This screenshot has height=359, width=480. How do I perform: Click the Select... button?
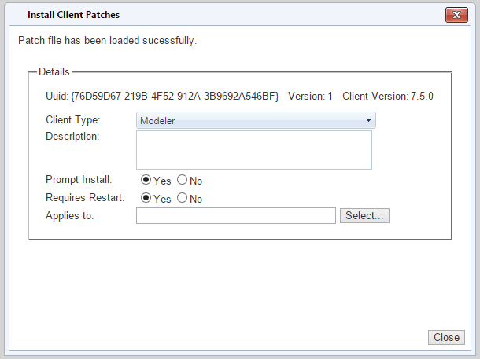(x=364, y=216)
